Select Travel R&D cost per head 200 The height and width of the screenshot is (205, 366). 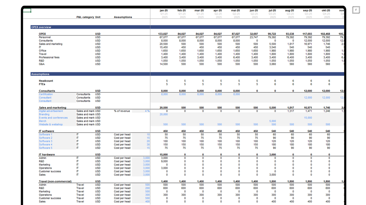pos(147,188)
